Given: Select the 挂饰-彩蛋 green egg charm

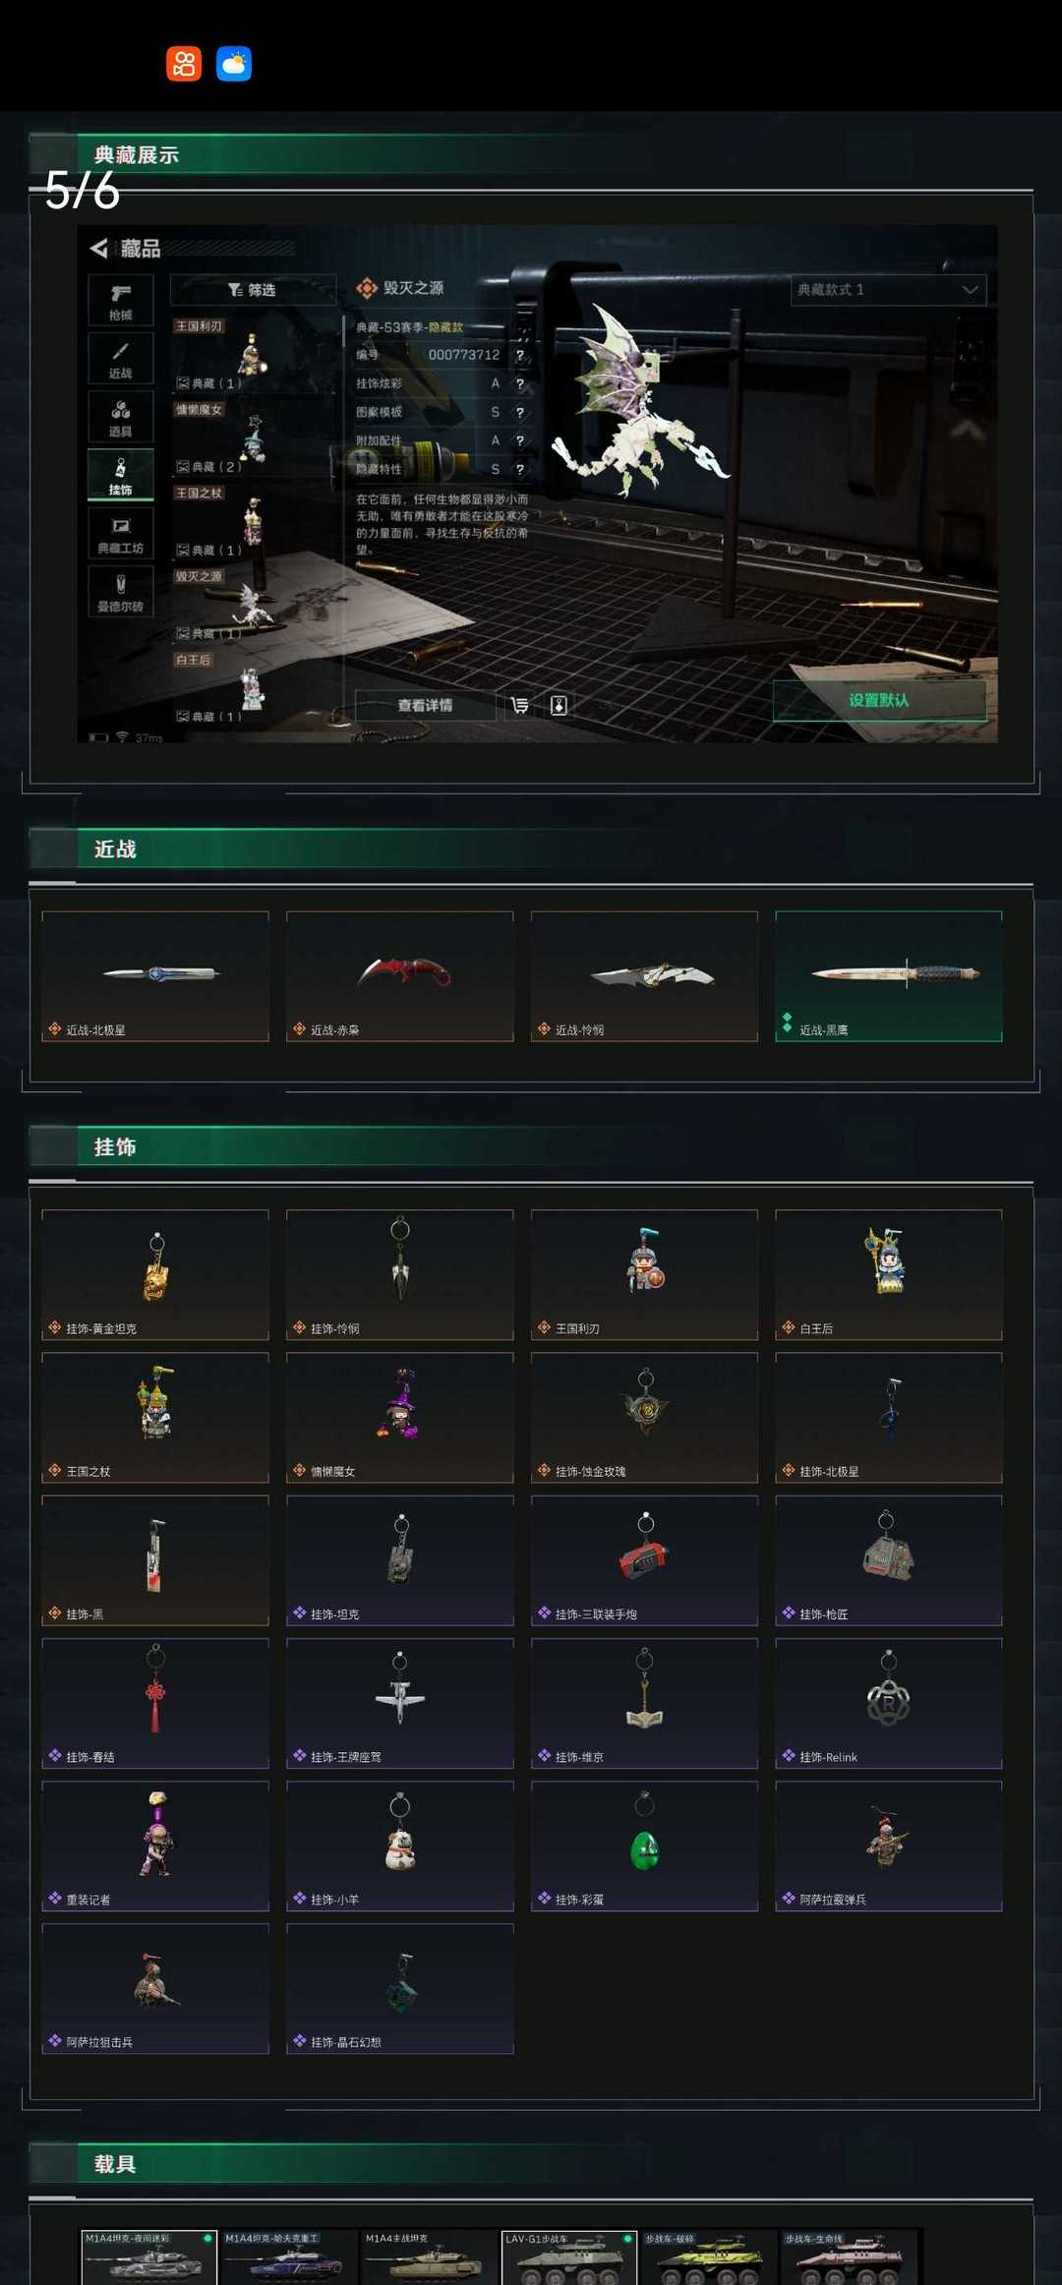Looking at the screenshot, I should (x=644, y=1846).
